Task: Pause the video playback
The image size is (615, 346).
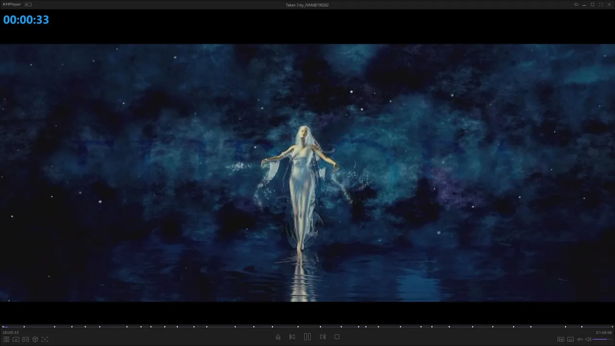Action: [x=307, y=337]
